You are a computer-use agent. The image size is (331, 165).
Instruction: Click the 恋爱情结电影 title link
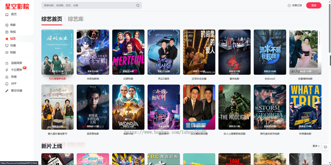305,79
